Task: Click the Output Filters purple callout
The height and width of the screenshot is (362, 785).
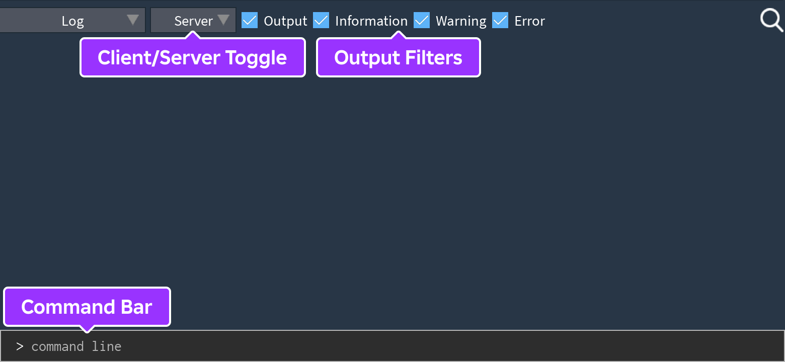Action: point(399,57)
